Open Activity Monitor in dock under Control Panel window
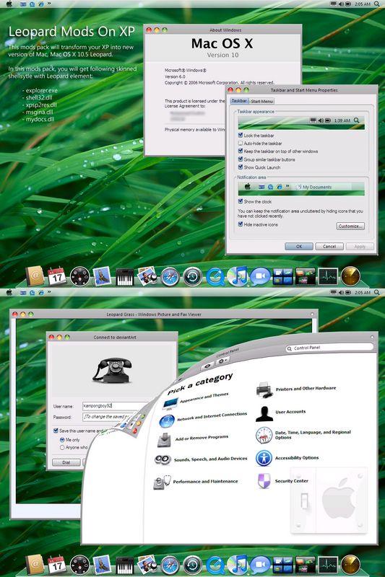This screenshot has width=385, height=577. [328, 565]
